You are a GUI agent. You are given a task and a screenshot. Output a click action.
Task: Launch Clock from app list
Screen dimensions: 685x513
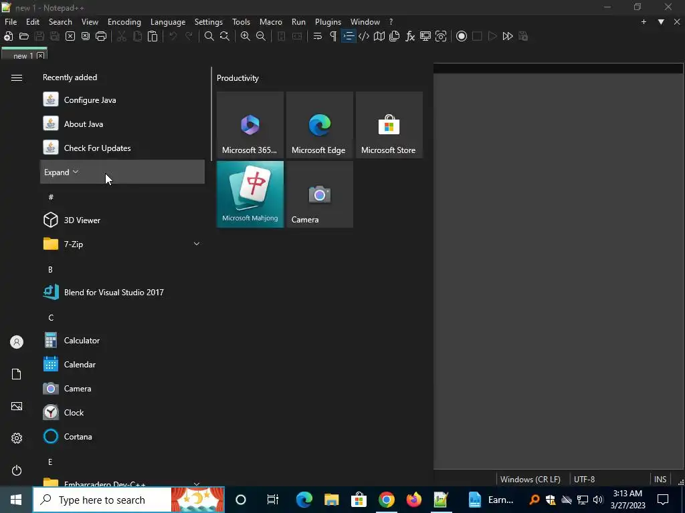(x=122, y=412)
